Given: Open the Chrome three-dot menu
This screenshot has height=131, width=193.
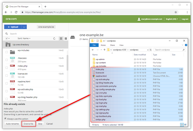Looking at the screenshot, I should point(187,12).
